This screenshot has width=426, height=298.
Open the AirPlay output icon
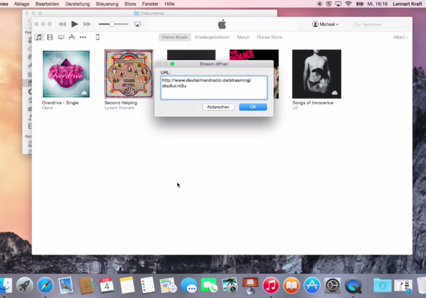137,24
